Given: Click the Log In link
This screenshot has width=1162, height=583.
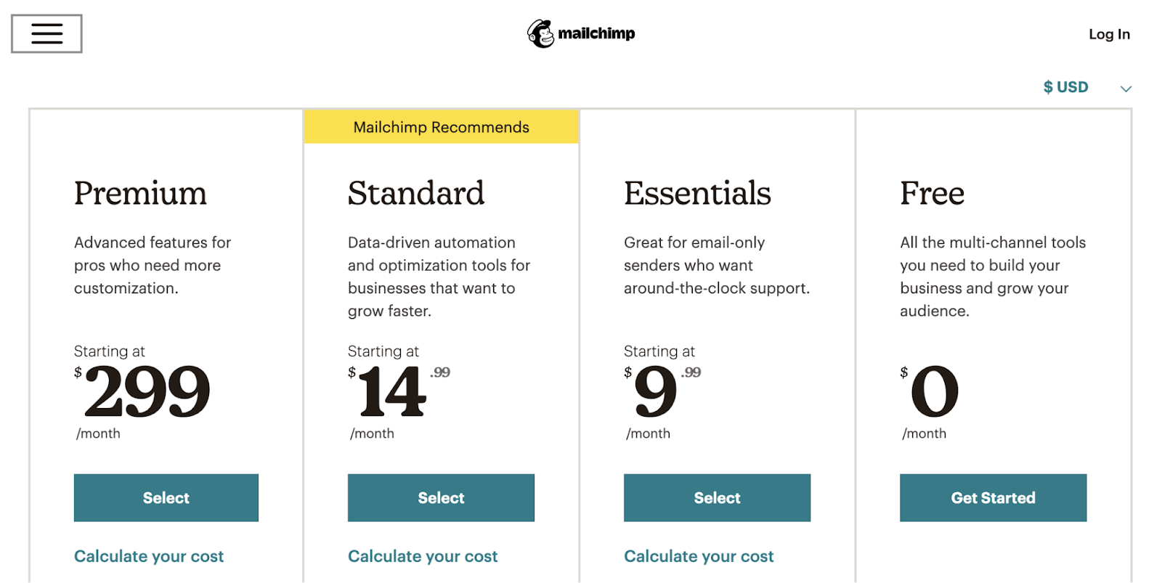Looking at the screenshot, I should [x=1109, y=34].
